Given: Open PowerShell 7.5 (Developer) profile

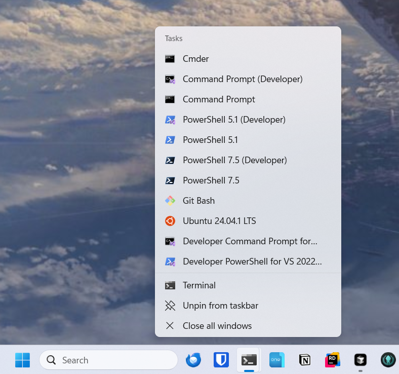Looking at the screenshot, I should [248, 160].
